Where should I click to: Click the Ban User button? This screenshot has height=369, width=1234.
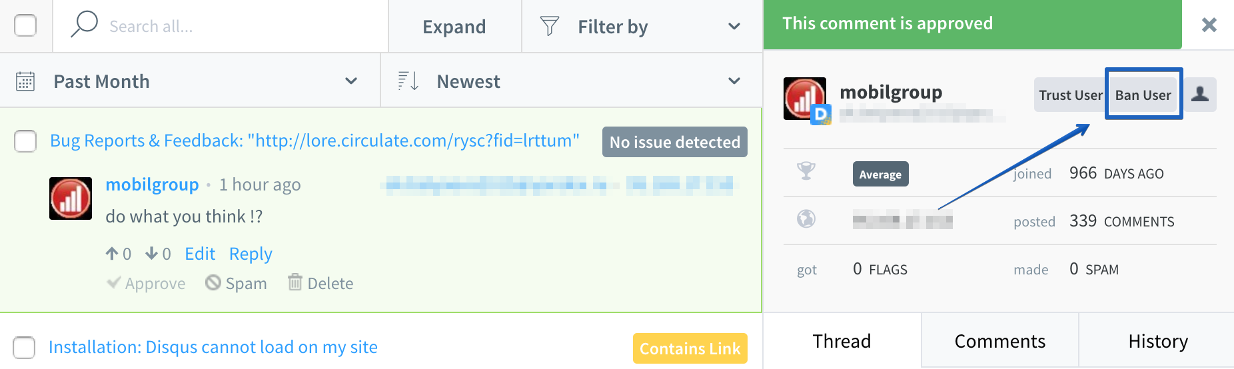[x=1143, y=95]
